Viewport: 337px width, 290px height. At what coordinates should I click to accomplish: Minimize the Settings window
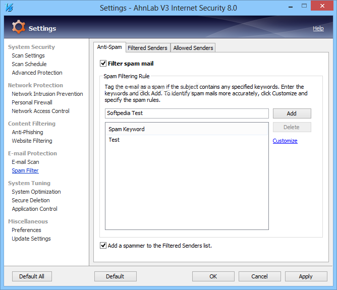(291, 7)
